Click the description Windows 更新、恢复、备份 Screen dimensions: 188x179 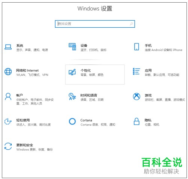tap(35, 149)
